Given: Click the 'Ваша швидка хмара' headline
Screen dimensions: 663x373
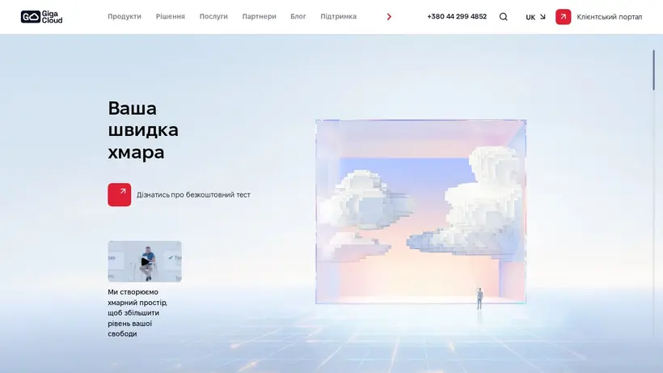Looking at the screenshot, I should coord(143,129).
